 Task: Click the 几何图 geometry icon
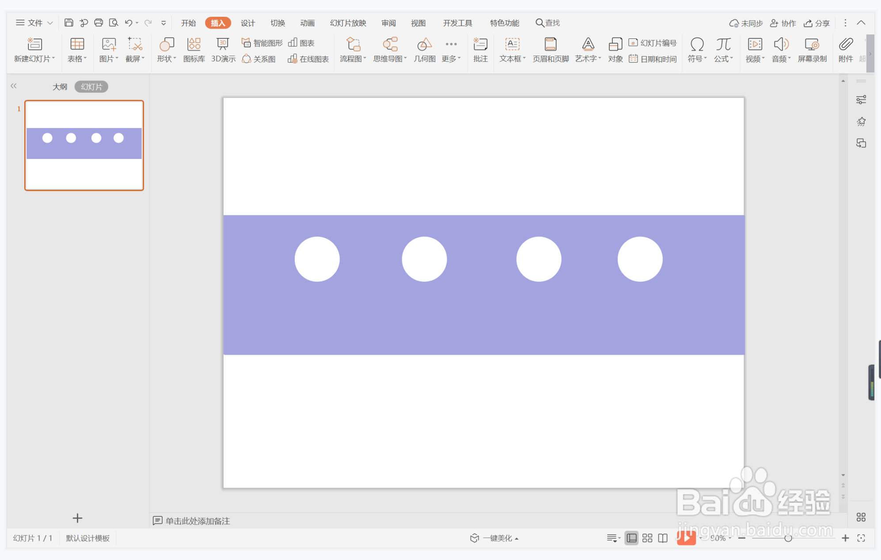click(424, 49)
